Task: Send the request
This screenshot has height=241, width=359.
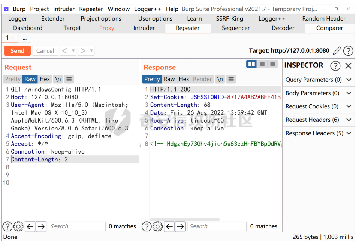Action: [x=17, y=51]
